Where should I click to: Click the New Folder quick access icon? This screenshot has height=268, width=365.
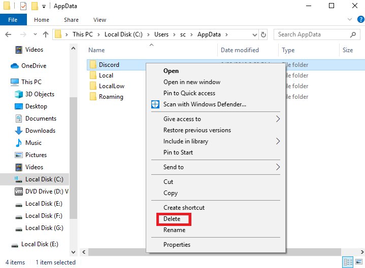click(35, 6)
